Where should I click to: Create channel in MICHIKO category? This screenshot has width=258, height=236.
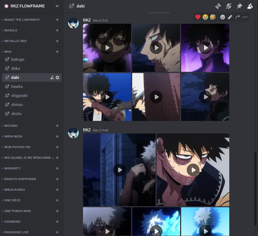pos(57,126)
